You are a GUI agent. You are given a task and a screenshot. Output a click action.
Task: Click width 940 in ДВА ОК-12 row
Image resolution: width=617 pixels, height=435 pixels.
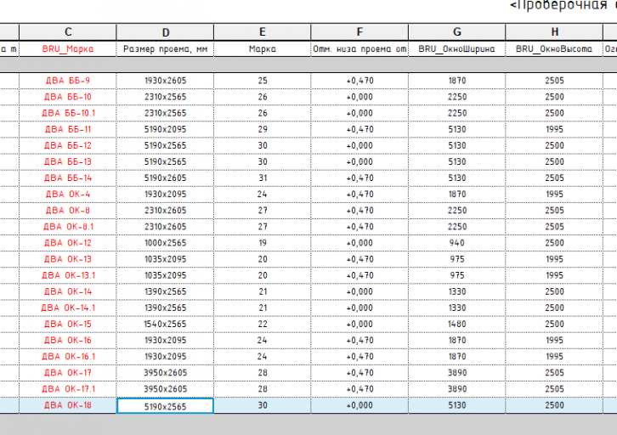(x=457, y=243)
